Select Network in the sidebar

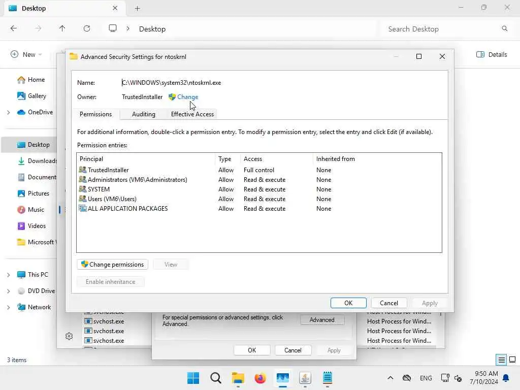(35, 307)
